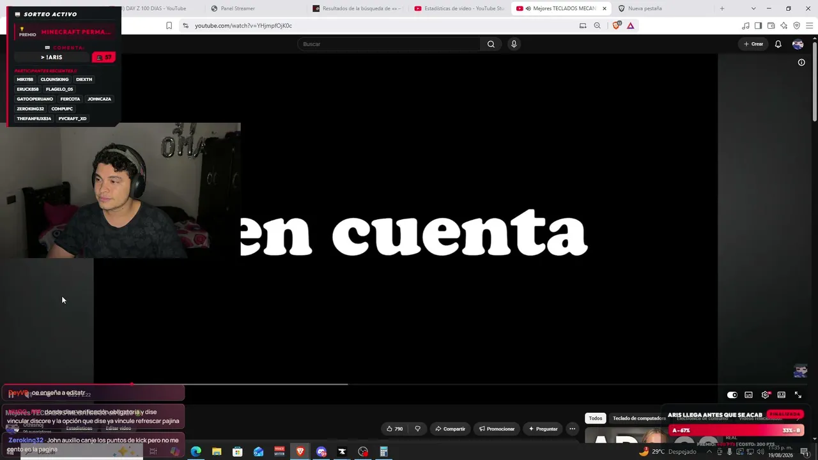Click the Brave browser taskbar icon
This screenshot has height=460, width=818.
click(x=300, y=452)
